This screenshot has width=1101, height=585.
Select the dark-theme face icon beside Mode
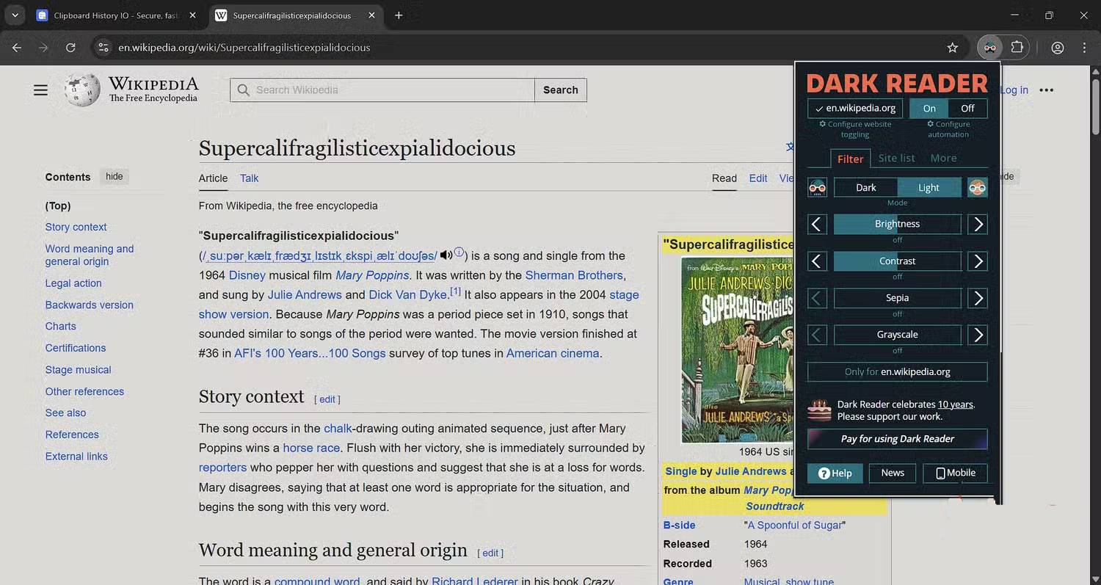[817, 187]
